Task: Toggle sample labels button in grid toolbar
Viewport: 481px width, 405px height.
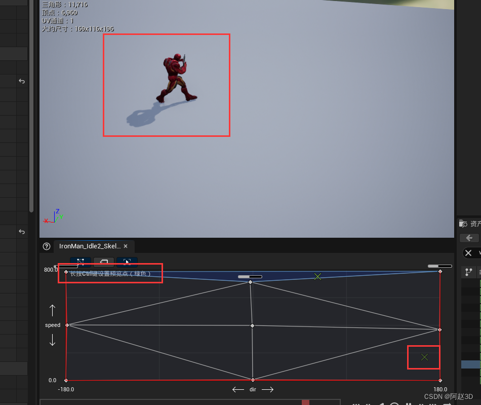Action: click(104, 262)
